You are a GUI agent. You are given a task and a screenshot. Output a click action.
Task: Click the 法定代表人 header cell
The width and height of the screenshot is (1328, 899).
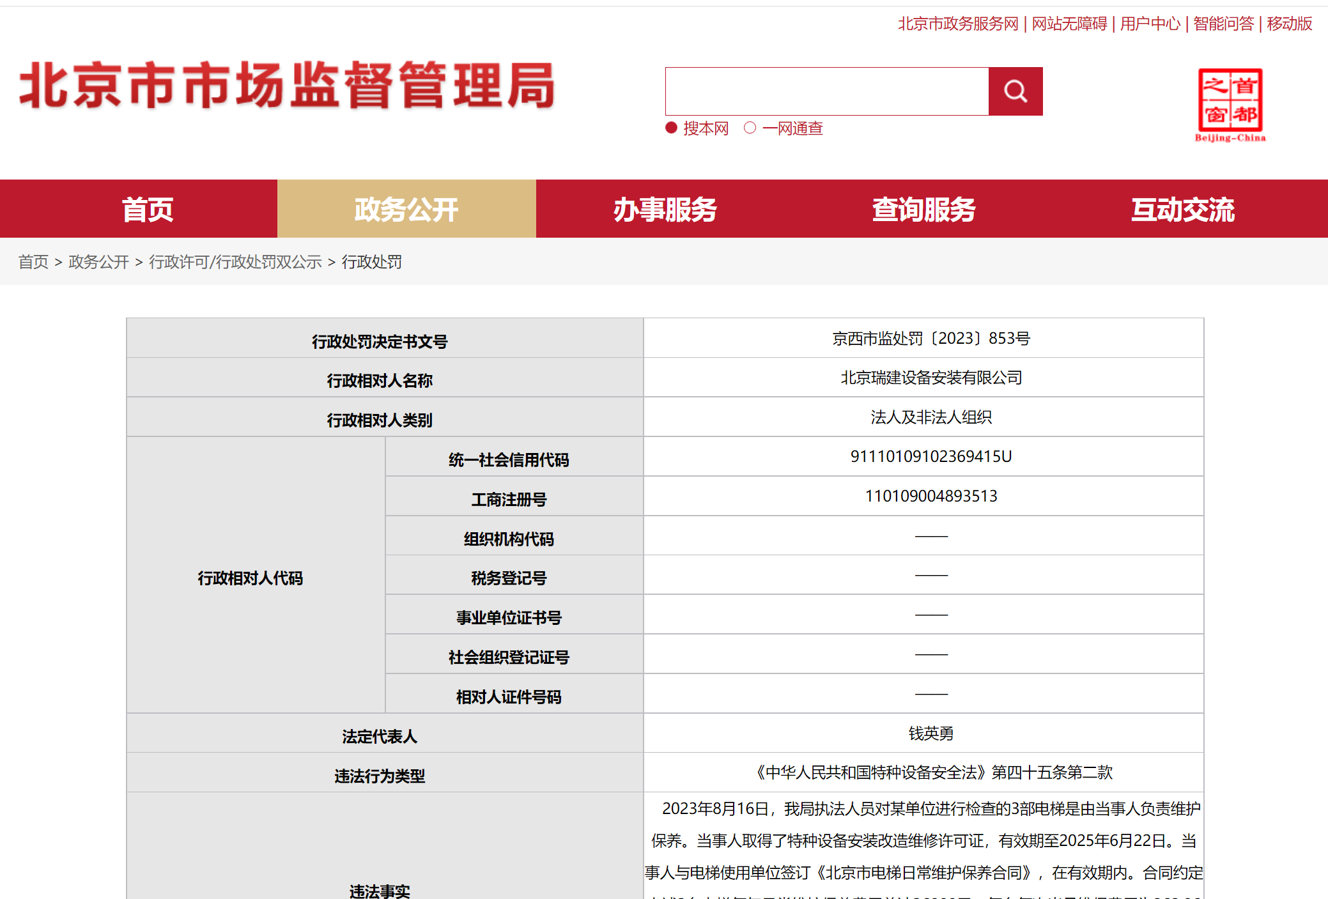point(385,734)
